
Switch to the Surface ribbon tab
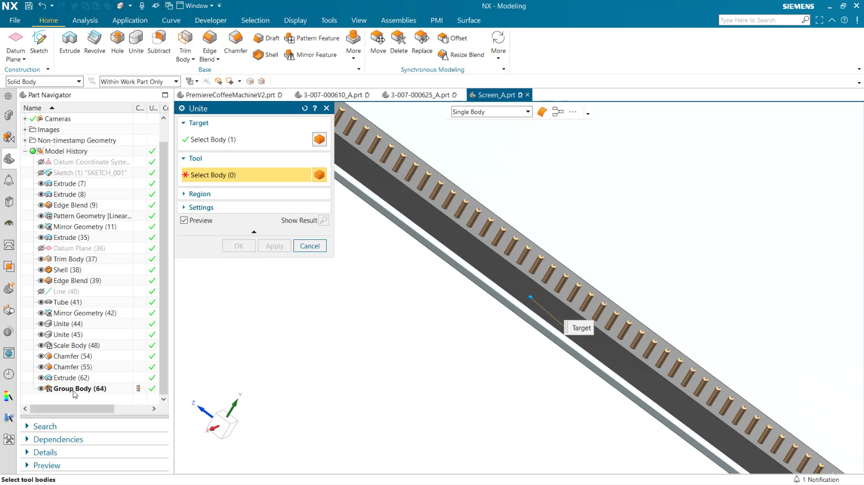(468, 20)
